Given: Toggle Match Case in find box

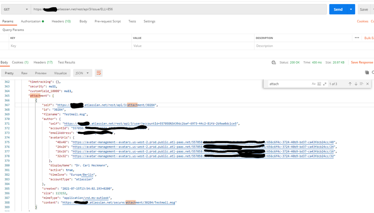Looking at the screenshot, I should pyautogui.click(x=313, y=84).
